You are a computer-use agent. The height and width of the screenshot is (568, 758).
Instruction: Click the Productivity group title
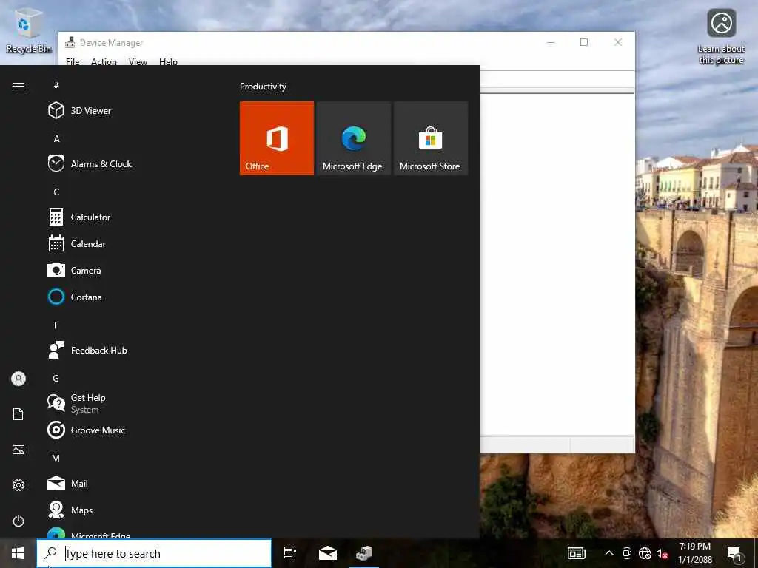[263, 87]
